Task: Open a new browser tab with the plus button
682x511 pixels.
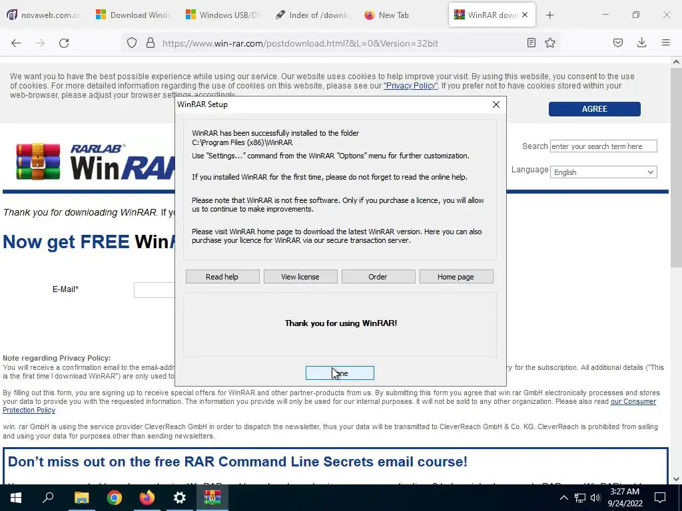Action: (549, 15)
